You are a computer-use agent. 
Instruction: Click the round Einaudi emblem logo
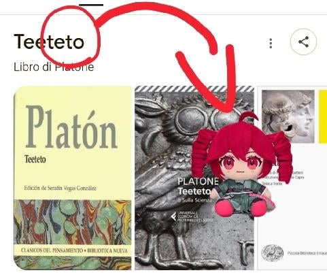pos(272,253)
